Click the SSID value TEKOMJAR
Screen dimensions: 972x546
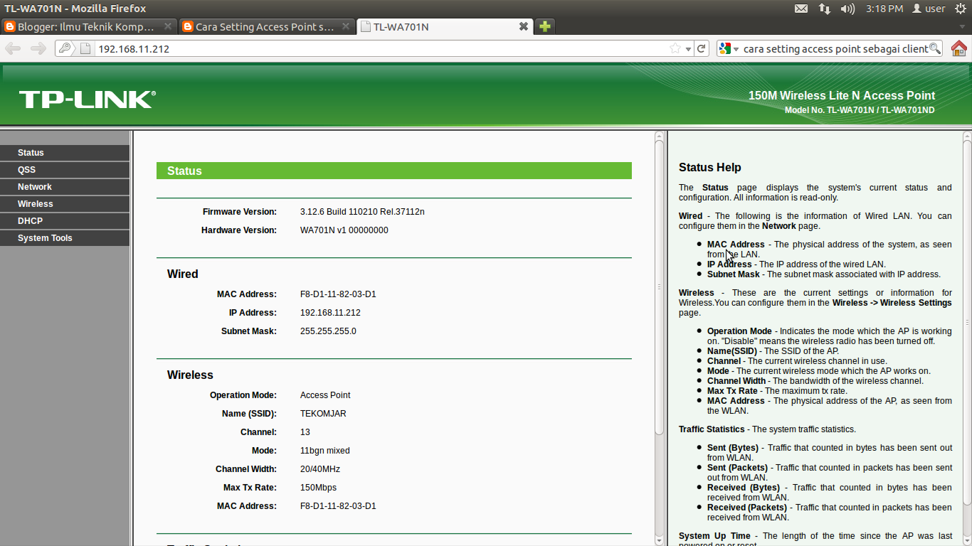323,414
